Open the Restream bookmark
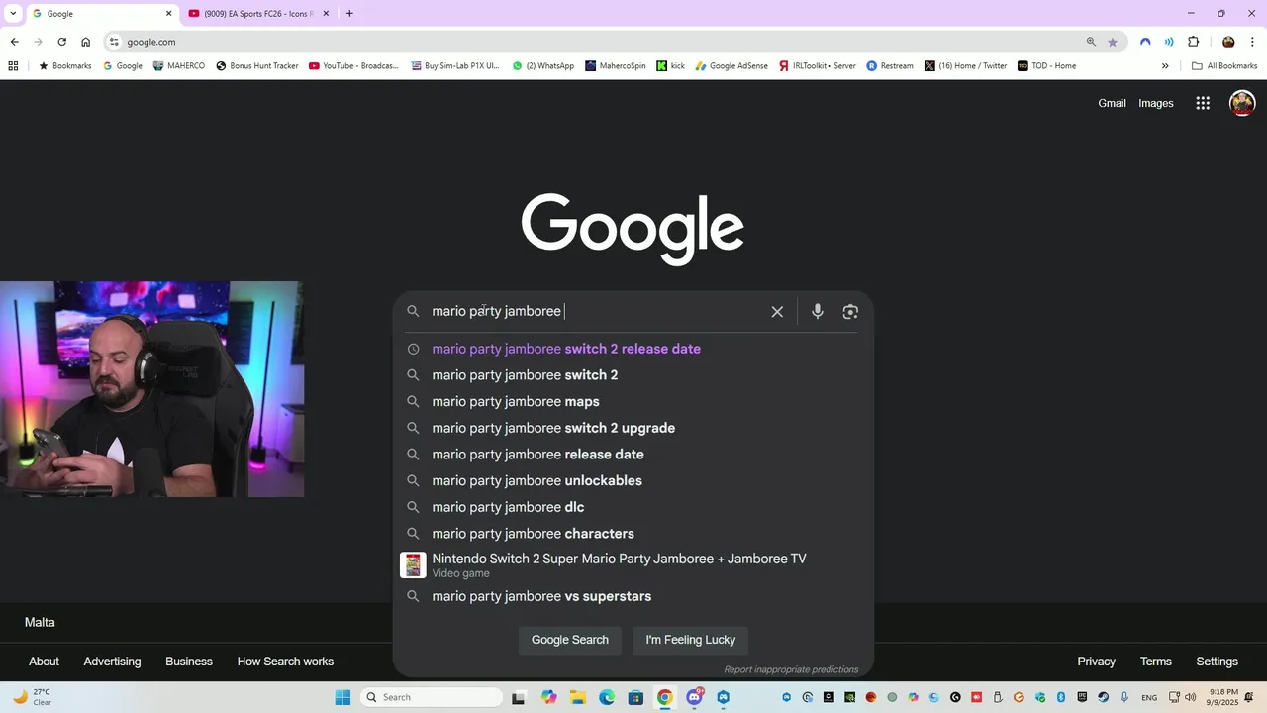 tap(890, 66)
